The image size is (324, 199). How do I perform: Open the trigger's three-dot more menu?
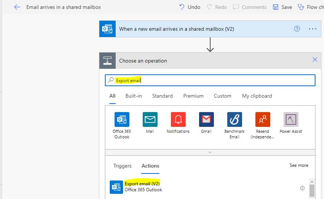(313, 29)
